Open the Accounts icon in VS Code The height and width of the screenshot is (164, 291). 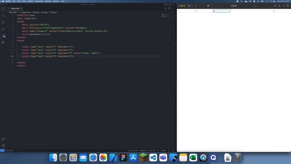coord(3,139)
